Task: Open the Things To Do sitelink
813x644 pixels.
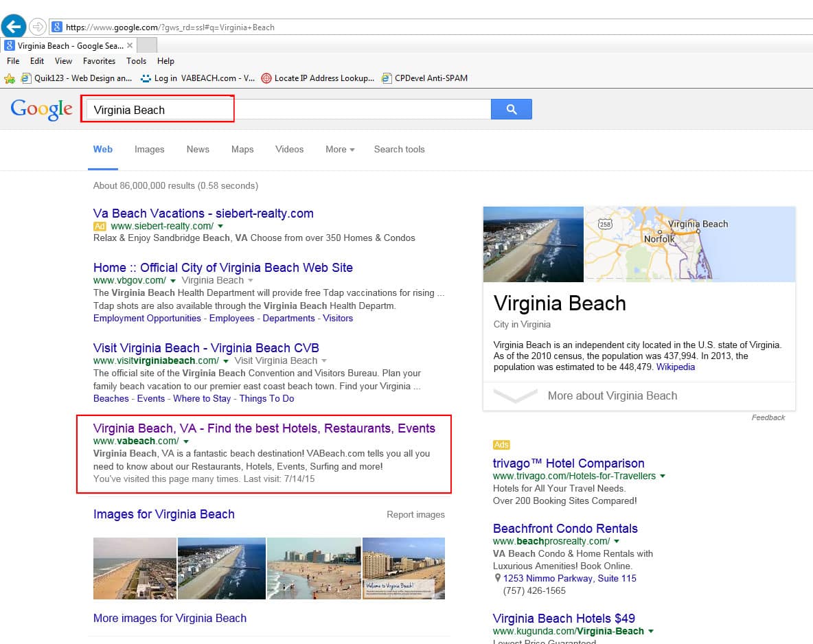Action: [266, 399]
